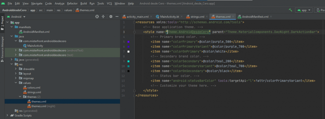
Task: Click the @color/teal_200 value text
Action: click(x=217, y=61)
